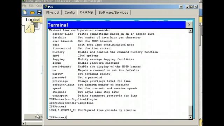Open the Software/Services tab
Viewport: 224px width, 126px height.
113,13
